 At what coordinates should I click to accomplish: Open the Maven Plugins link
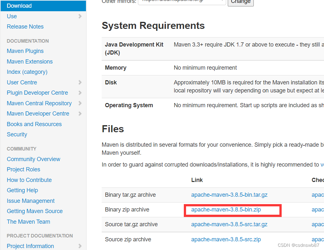[25, 51]
